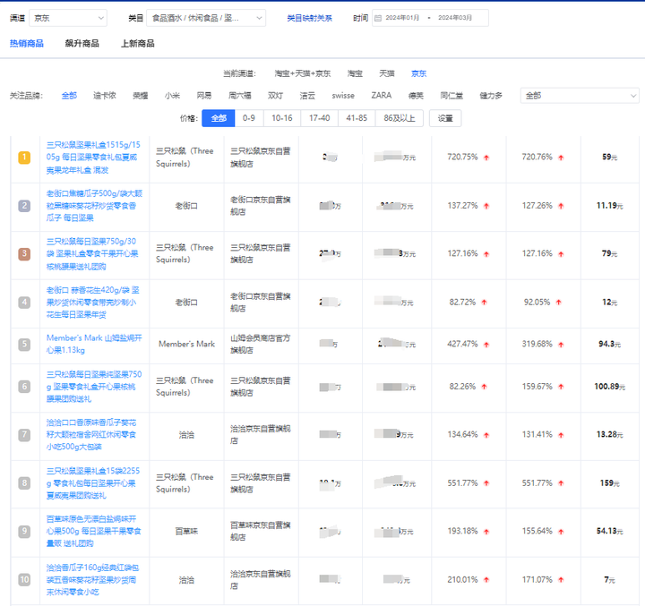
Task: Click red up arrow beside 319.68%
Action: pos(561,345)
